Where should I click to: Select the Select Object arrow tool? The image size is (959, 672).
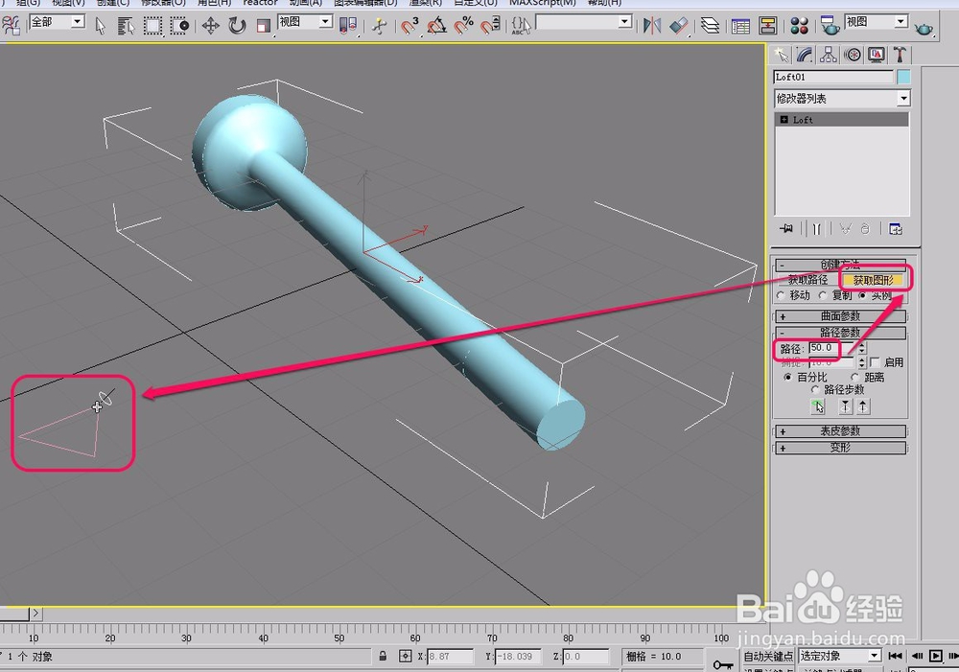tap(101, 26)
